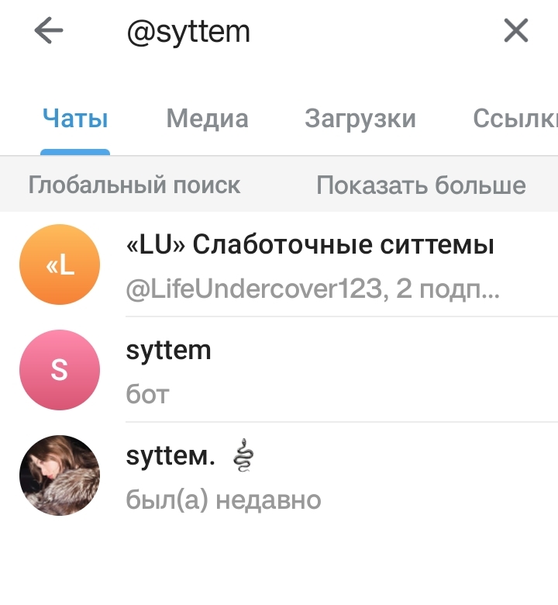The height and width of the screenshot is (605, 558).
Task: Click the был(а) недавно status text
Action: pos(223,500)
